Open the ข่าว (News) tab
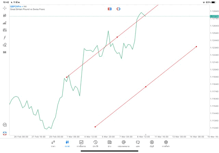 pyautogui.click(x=109, y=143)
